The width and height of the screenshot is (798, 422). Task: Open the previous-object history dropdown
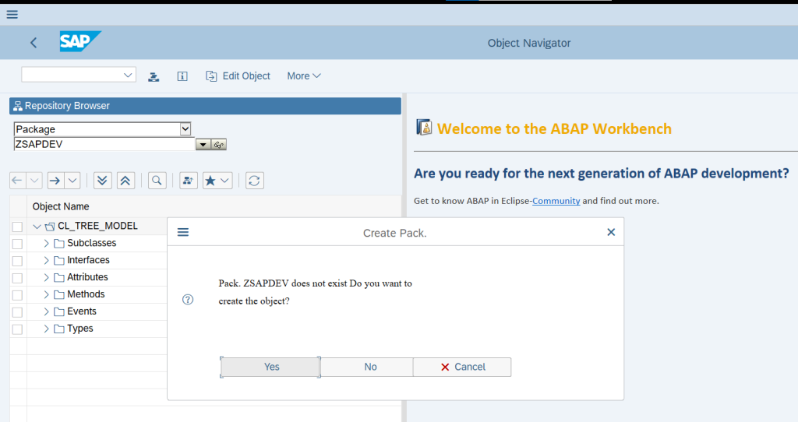[x=34, y=181]
